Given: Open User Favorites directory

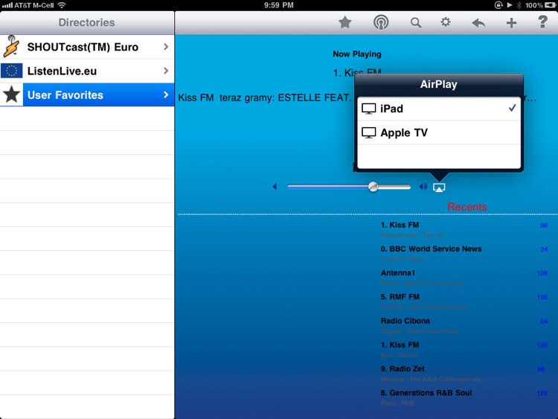Looking at the screenshot, I should point(87,95).
